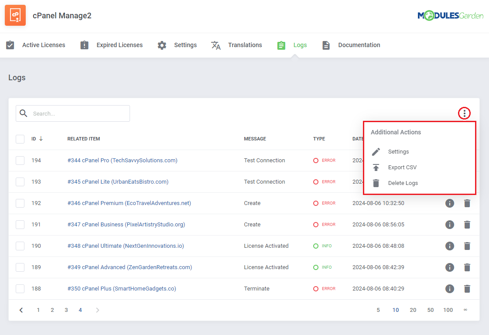The height and width of the screenshot is (335, 489).
Task: Delete log 189 with trash icon
Action: (467, 267)
